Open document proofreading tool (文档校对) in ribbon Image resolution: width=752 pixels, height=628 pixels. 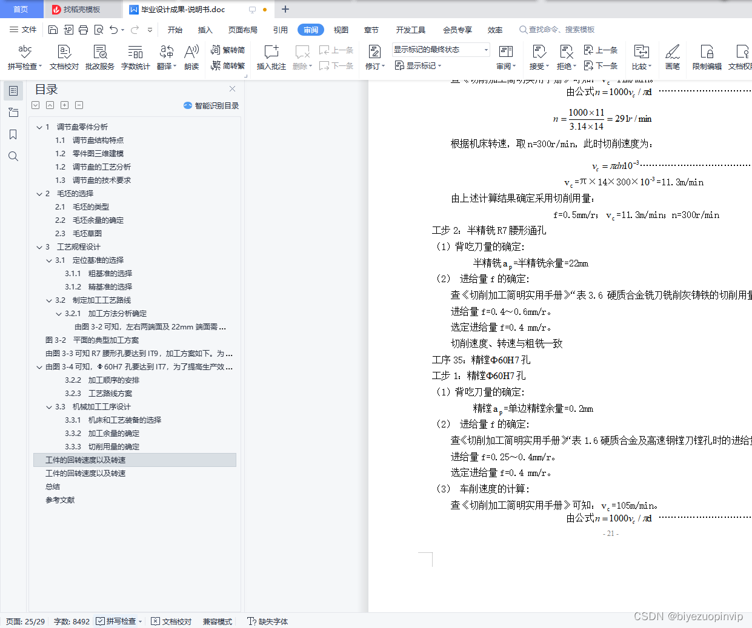(64, 58)
